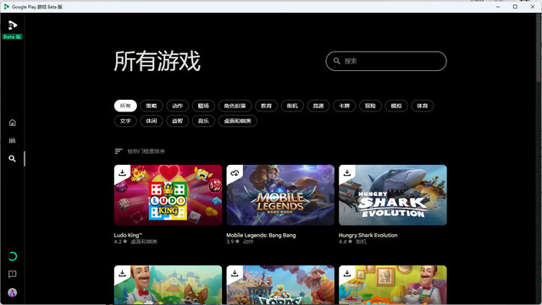Viewport: 542px width, 305px height.
Task: Click the cloud download icon on Mobile Legends
Action: 235,172
